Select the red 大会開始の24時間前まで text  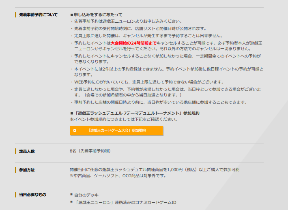point(133,43)
